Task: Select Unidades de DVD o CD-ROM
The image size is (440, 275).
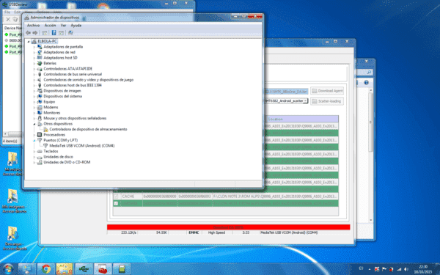Action: pos(67,162)
